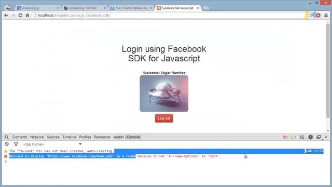The image size is (332, 187).
Task: Open the Resources panel
Action: click(x=102, y=137)
